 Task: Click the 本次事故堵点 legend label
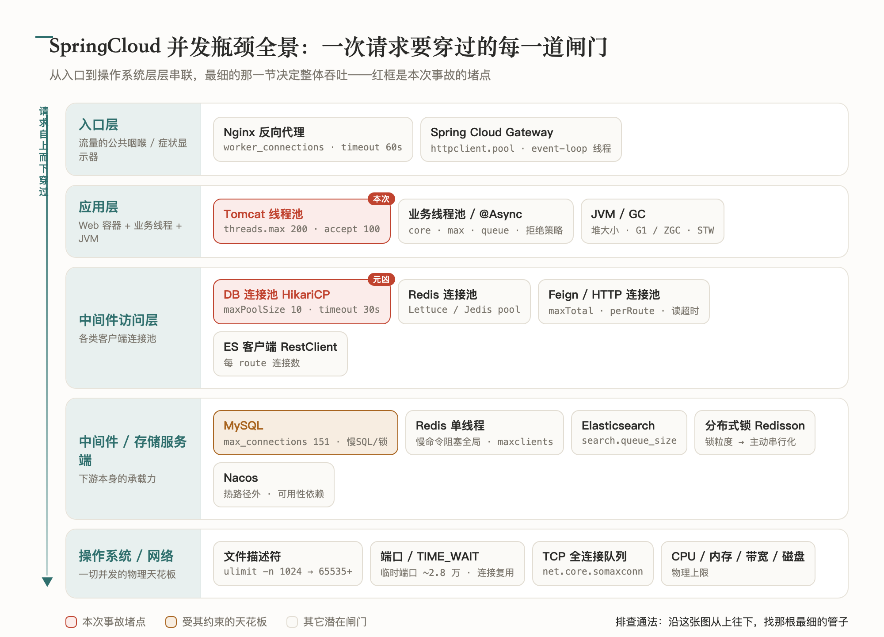coord(114,622)
